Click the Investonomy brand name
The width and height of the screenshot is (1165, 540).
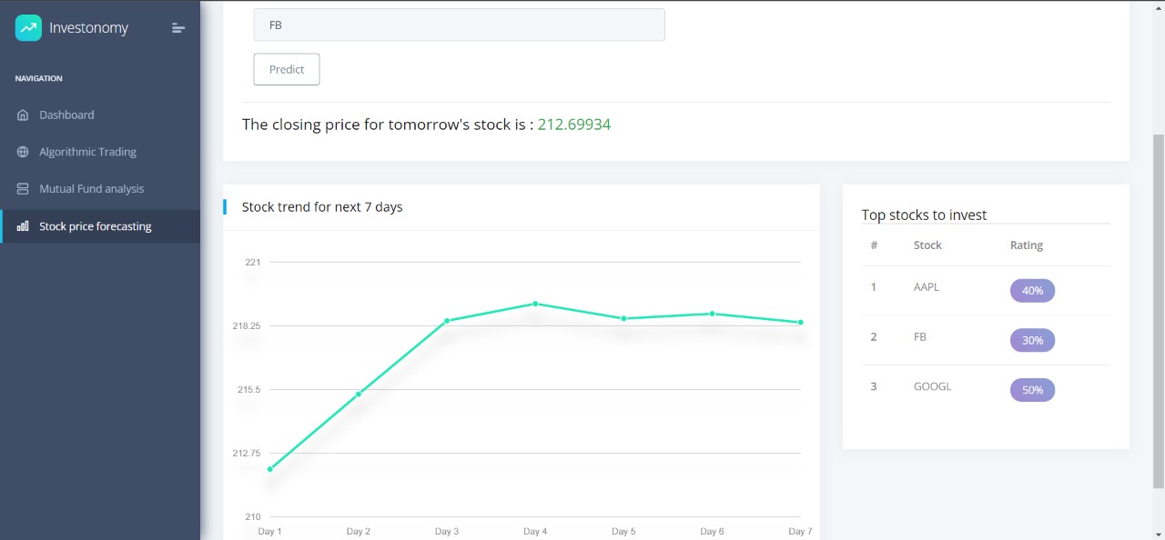coord(88,28)
